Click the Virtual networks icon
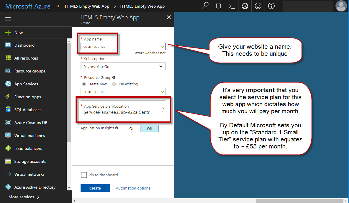 [8, 174]
